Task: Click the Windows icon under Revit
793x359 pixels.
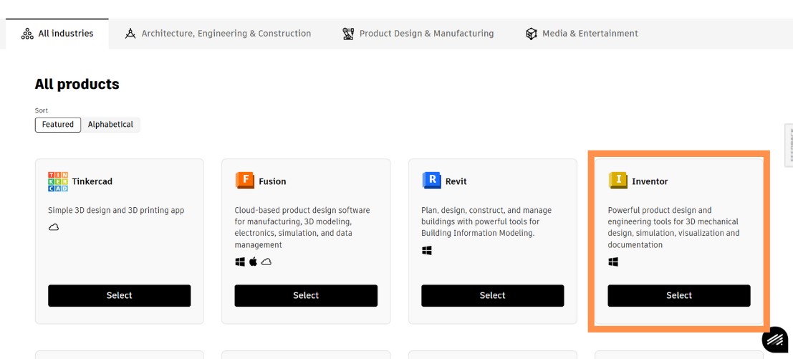Action: (x=427, y=250)
